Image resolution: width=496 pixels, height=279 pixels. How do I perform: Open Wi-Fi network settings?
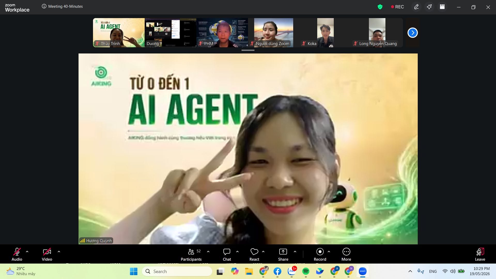(x=445, y=271)
